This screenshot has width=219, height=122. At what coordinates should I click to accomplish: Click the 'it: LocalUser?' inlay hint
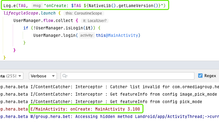95,21
